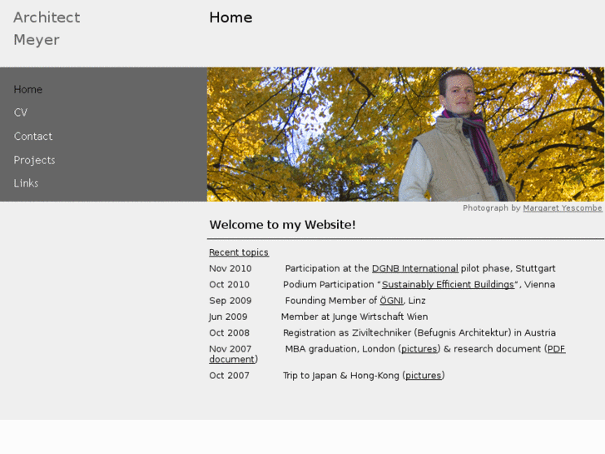
Task: Open the Sustainably Efficient Buildings link
Action: (x=448, y=285)
